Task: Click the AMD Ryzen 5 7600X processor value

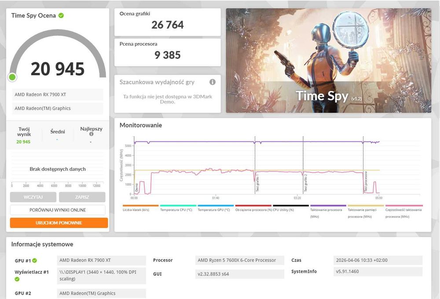Action: coord(240,260)
